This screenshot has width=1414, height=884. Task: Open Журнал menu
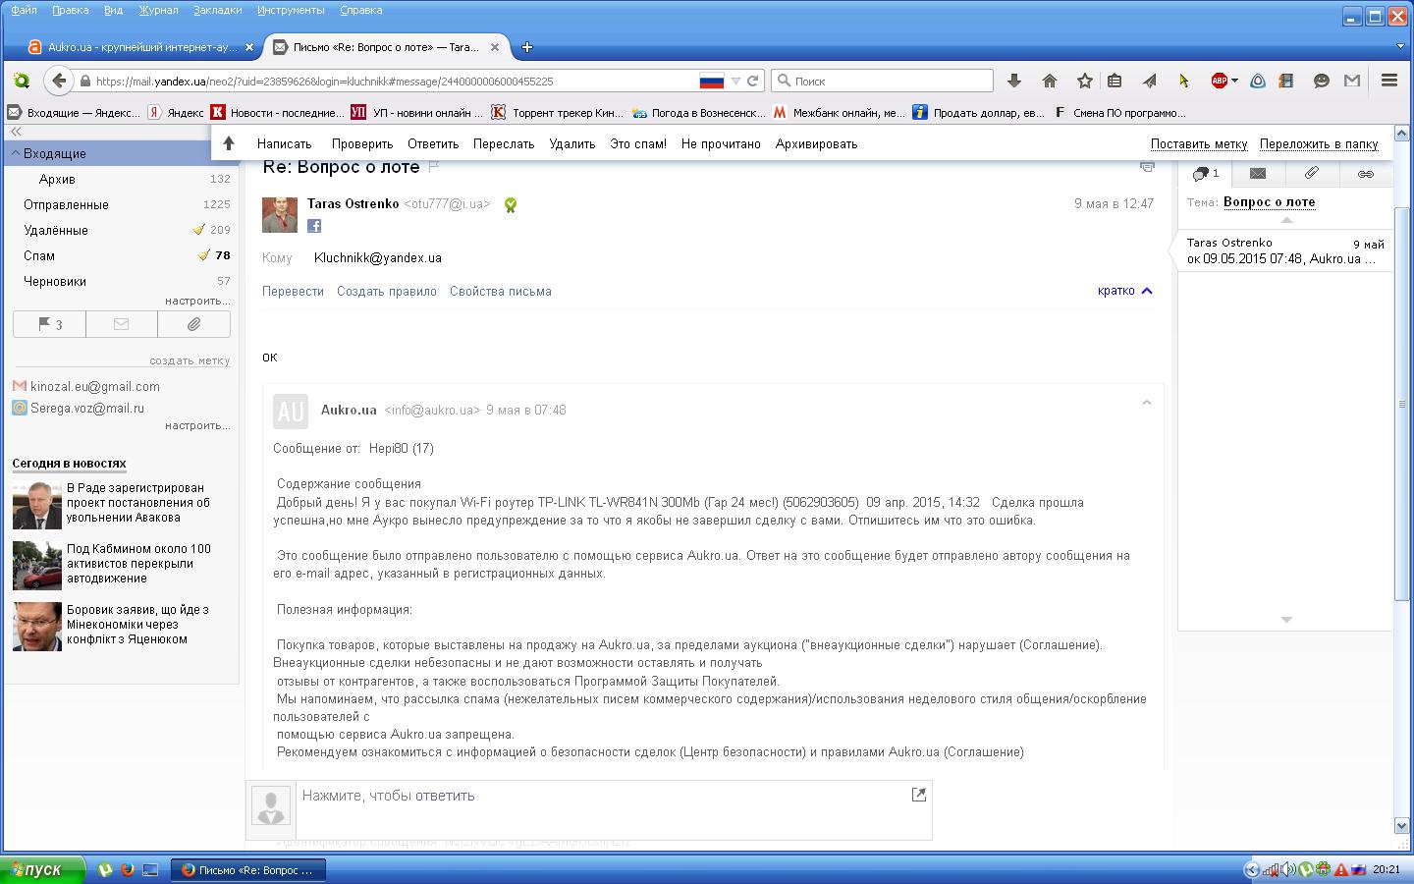(158, 10)
